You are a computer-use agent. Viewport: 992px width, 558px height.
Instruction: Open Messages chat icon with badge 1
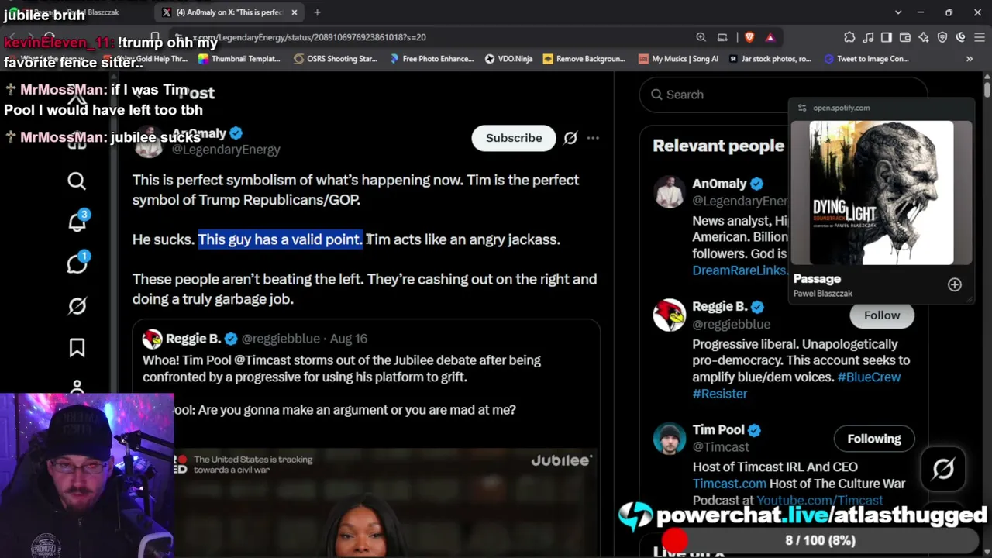click(77, 263)
